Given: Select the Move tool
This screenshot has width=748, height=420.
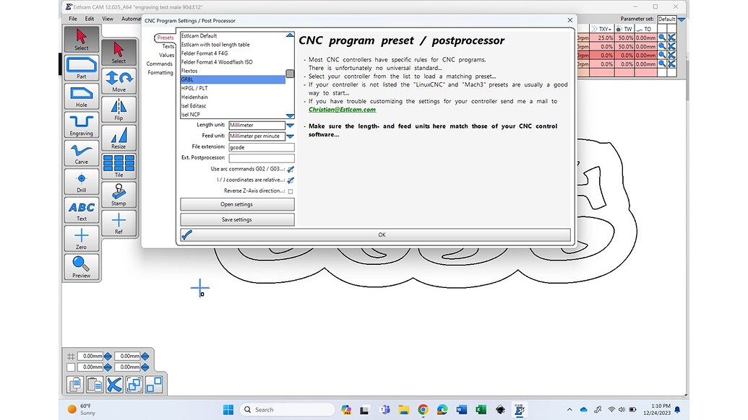Looking at the screenshot, I should coord(119,81).
